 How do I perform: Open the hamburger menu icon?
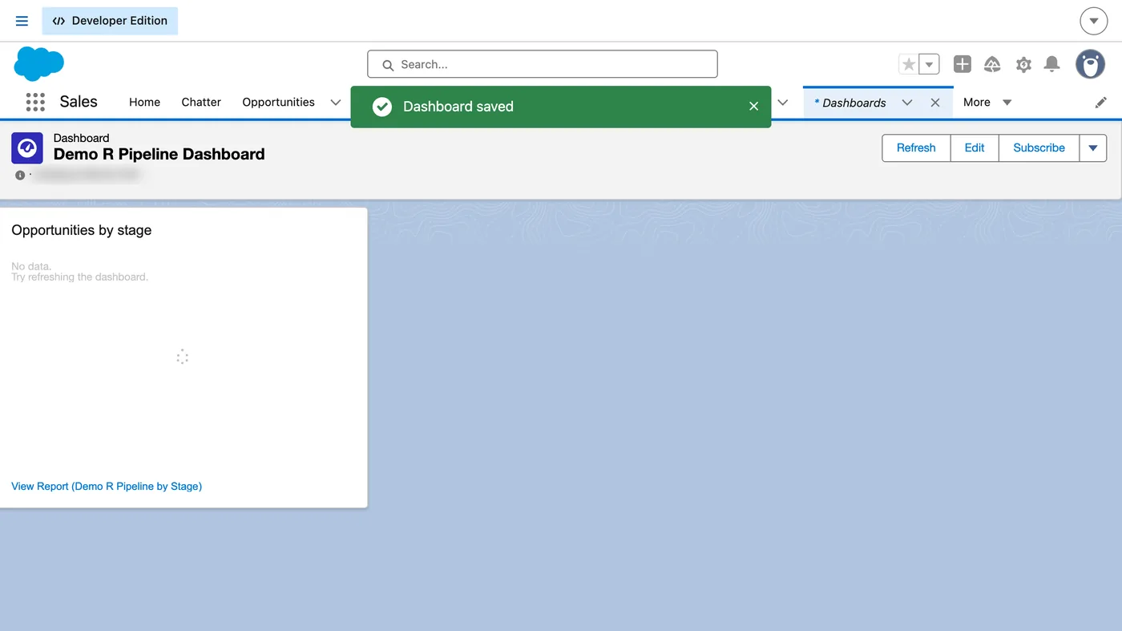pyautogui.click(x=22, y=21)
